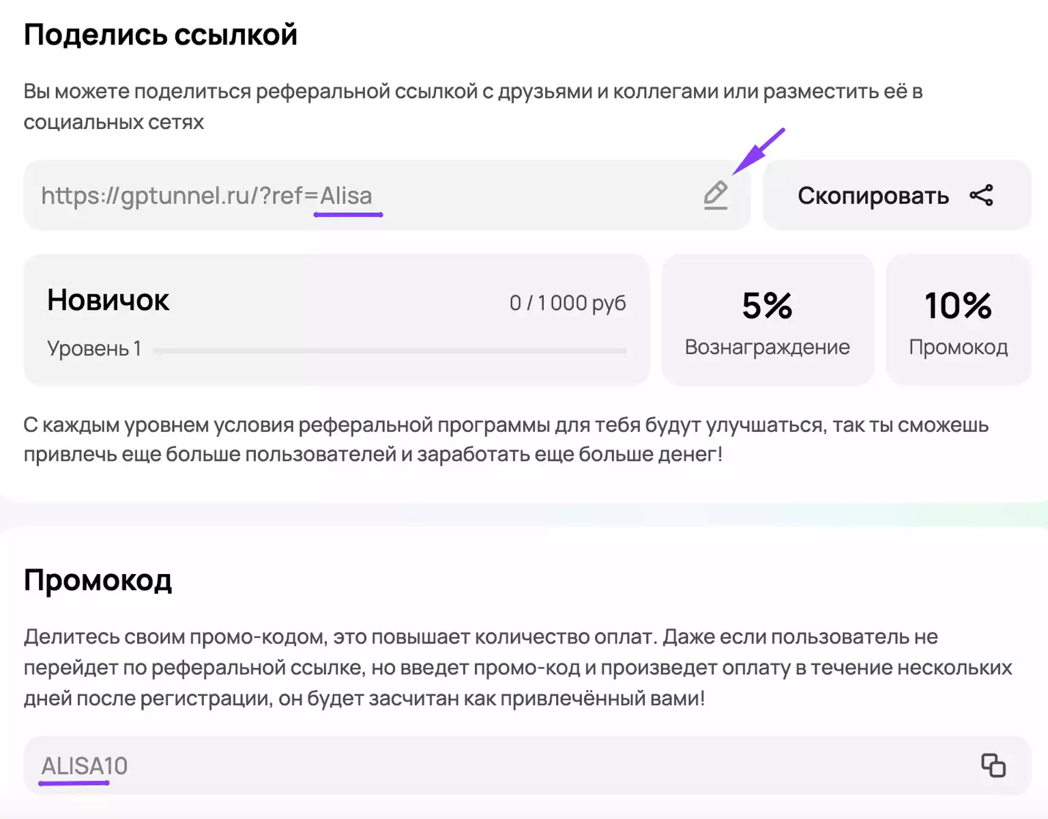Click the Промокод section heading
The image size is (1048, 819).
[x=98, y=581]
